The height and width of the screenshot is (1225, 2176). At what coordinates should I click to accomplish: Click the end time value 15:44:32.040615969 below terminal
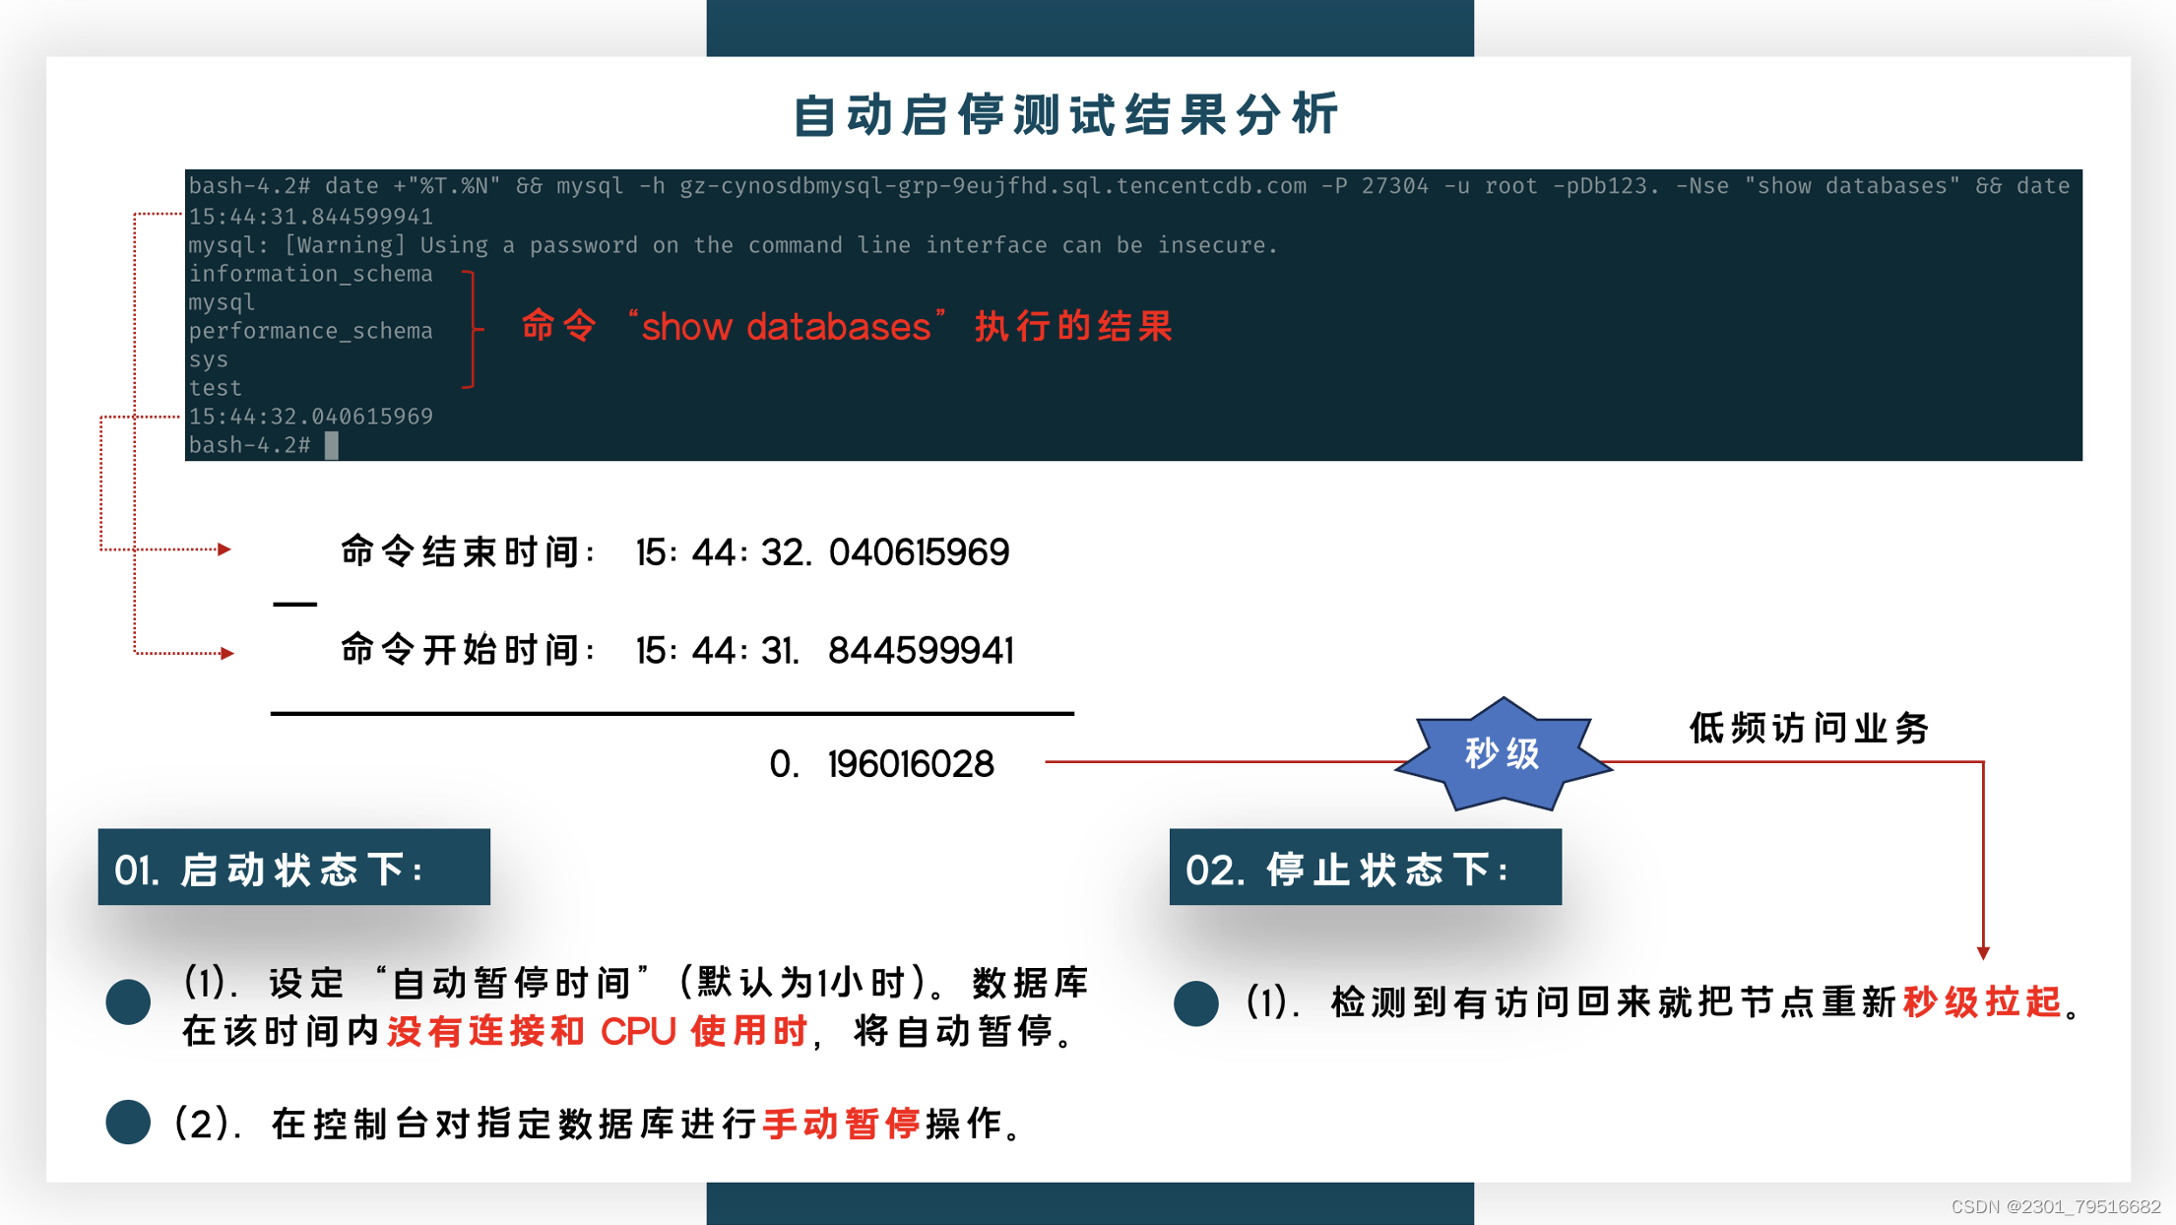pos(823,551)
